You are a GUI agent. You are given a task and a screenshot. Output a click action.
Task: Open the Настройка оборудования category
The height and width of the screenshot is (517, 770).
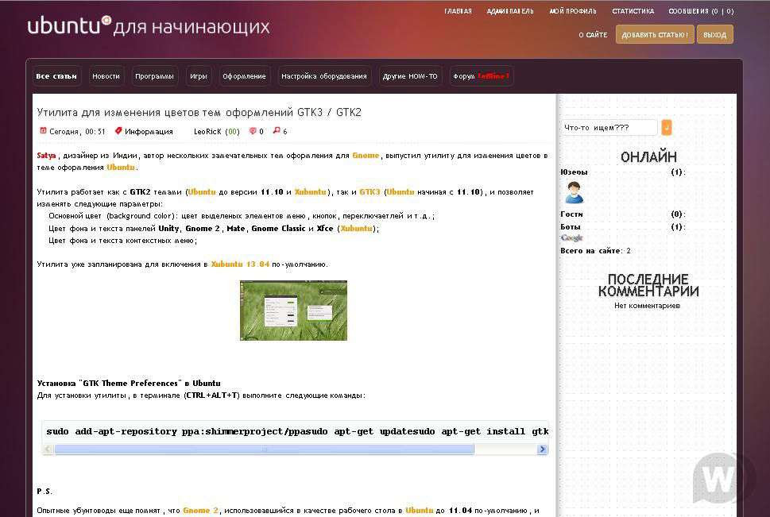pyautogui.click(x=324, y=76)
